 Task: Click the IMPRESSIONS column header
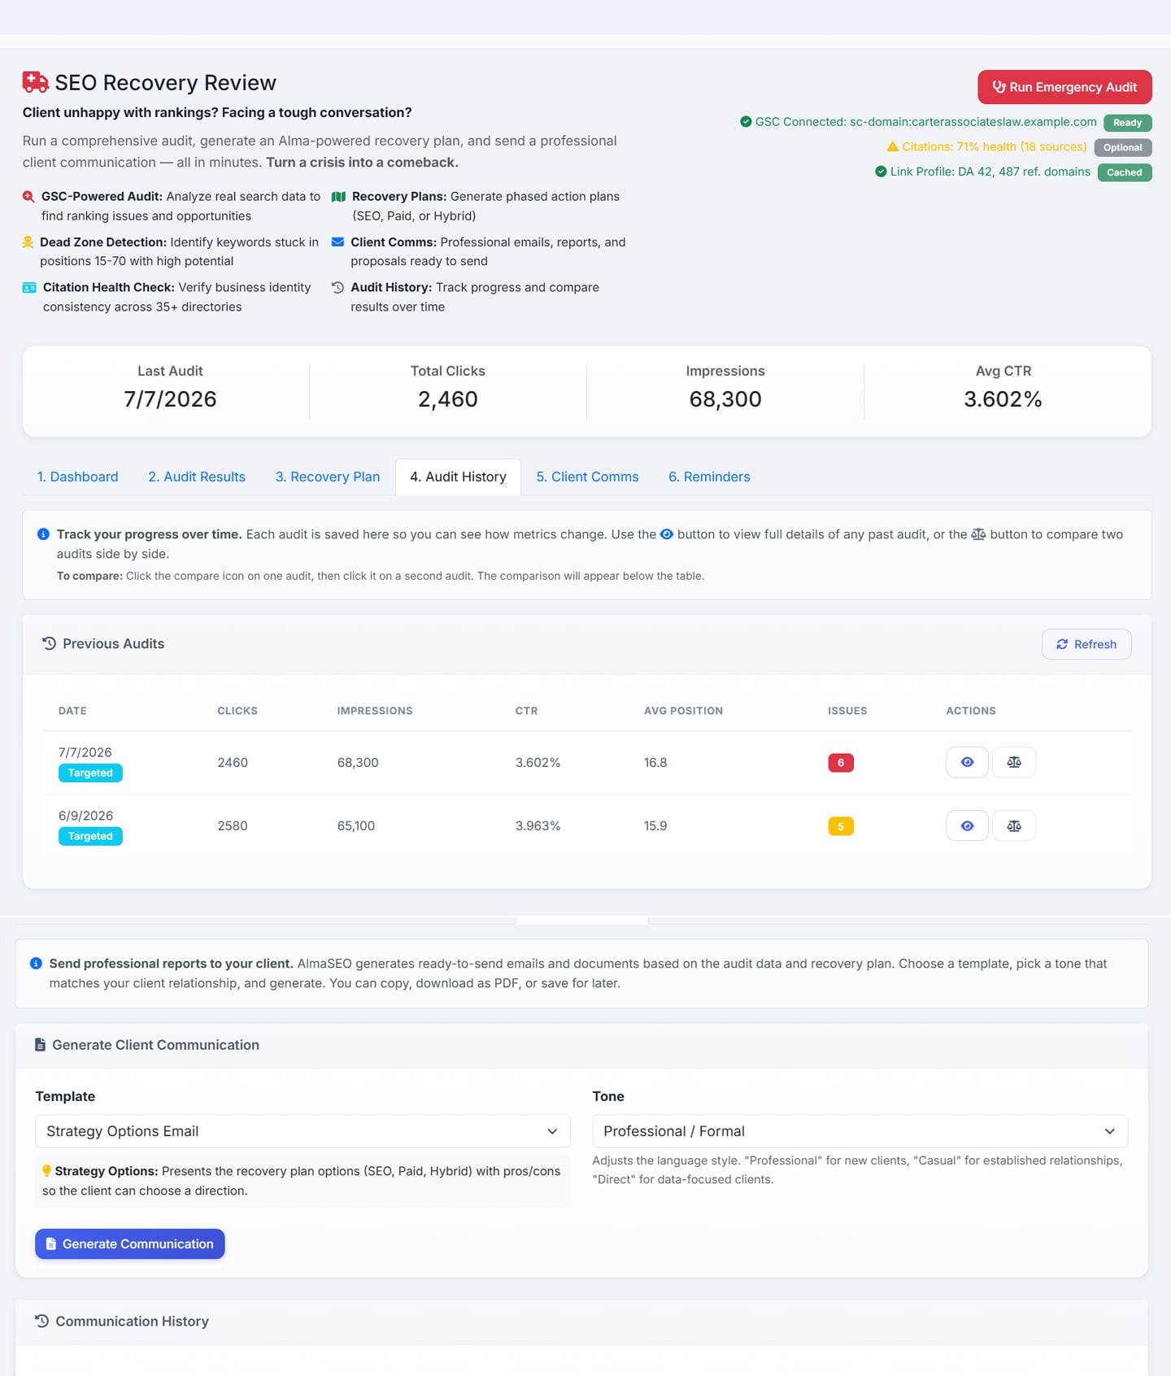coord(375,711)
